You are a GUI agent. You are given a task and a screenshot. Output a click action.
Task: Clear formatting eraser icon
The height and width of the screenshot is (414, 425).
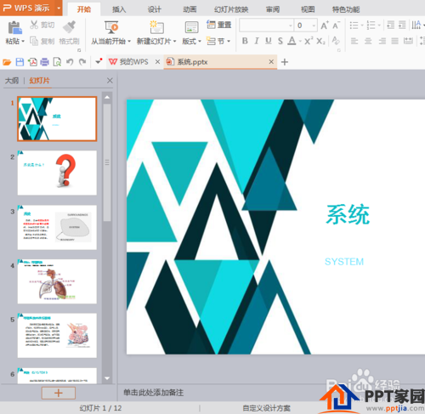(336, 41)
